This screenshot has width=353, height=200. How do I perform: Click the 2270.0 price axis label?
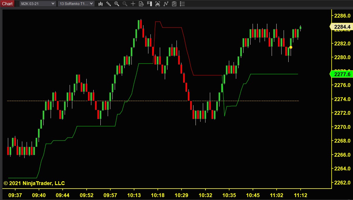[342, 127]
